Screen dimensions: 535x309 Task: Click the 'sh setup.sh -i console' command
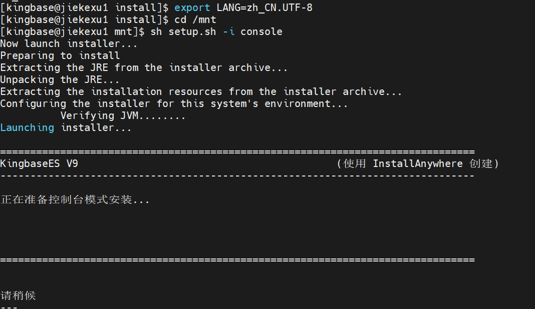coord(216,31)
